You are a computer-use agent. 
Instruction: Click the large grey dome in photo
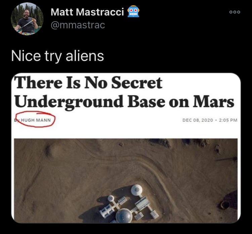pos(124,215)
